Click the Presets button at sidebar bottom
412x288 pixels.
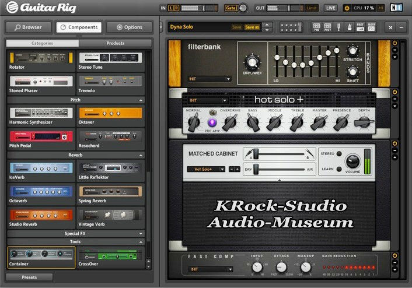click(29, 278)
